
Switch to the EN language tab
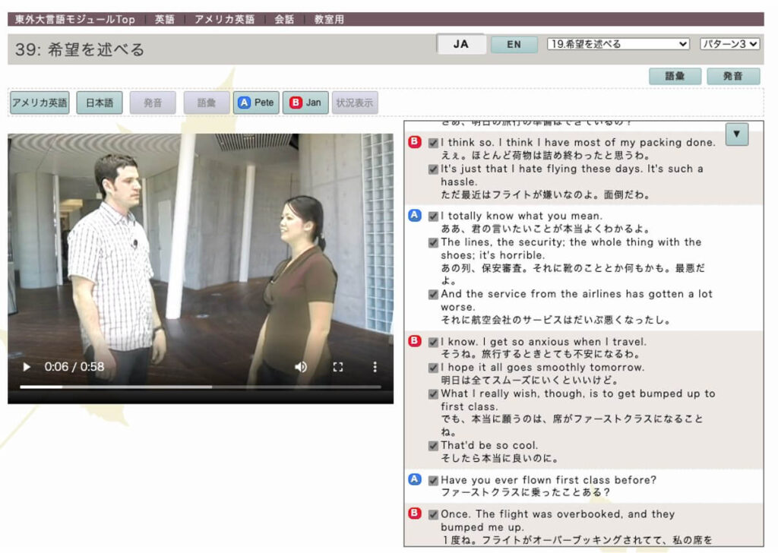pos(514,45)
